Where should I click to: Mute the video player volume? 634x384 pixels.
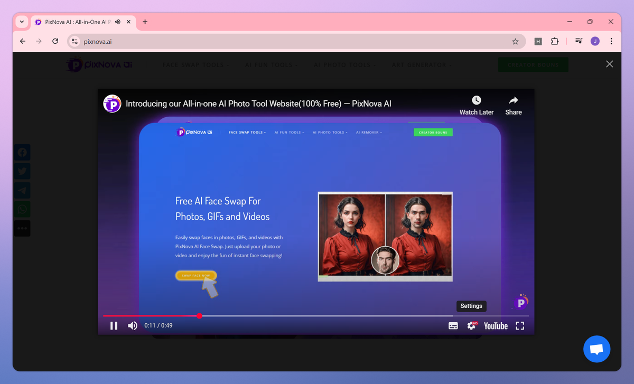[x=133, y=326]
